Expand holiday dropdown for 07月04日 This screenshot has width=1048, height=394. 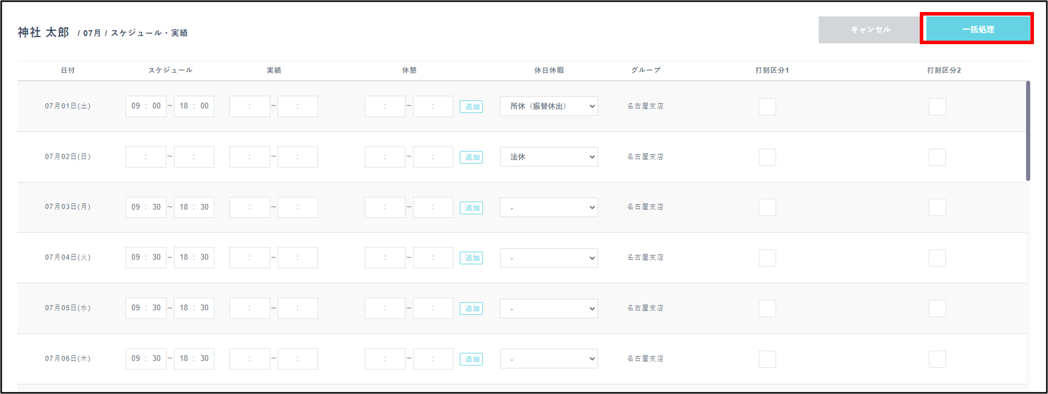(x=549, y=258)
